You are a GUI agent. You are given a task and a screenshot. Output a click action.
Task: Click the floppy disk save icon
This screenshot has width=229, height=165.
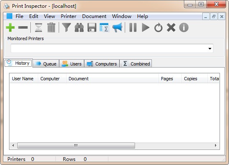(x=92, y=27)
